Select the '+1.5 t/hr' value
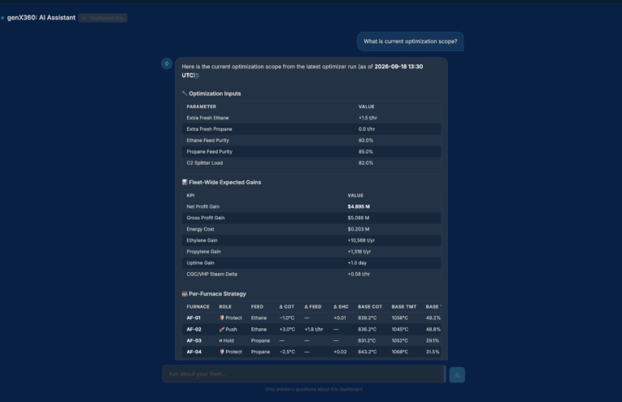Viewport: 622px width, 402px height. point(368,118)
